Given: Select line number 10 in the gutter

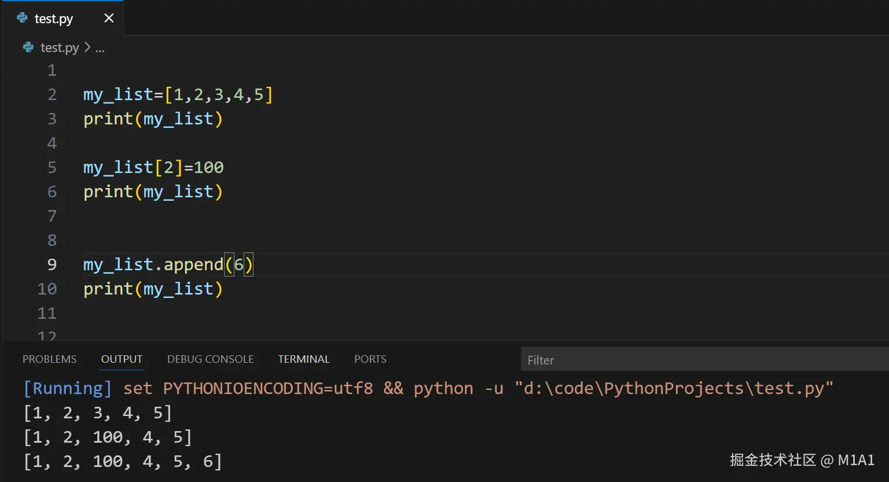Looking at the screenshot, I should point(47,289).
